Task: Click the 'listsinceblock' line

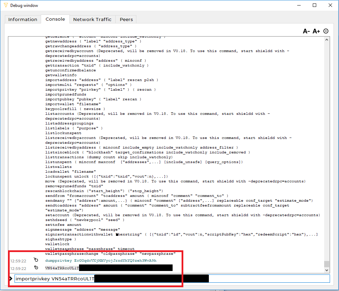Action: click(148, 152)
